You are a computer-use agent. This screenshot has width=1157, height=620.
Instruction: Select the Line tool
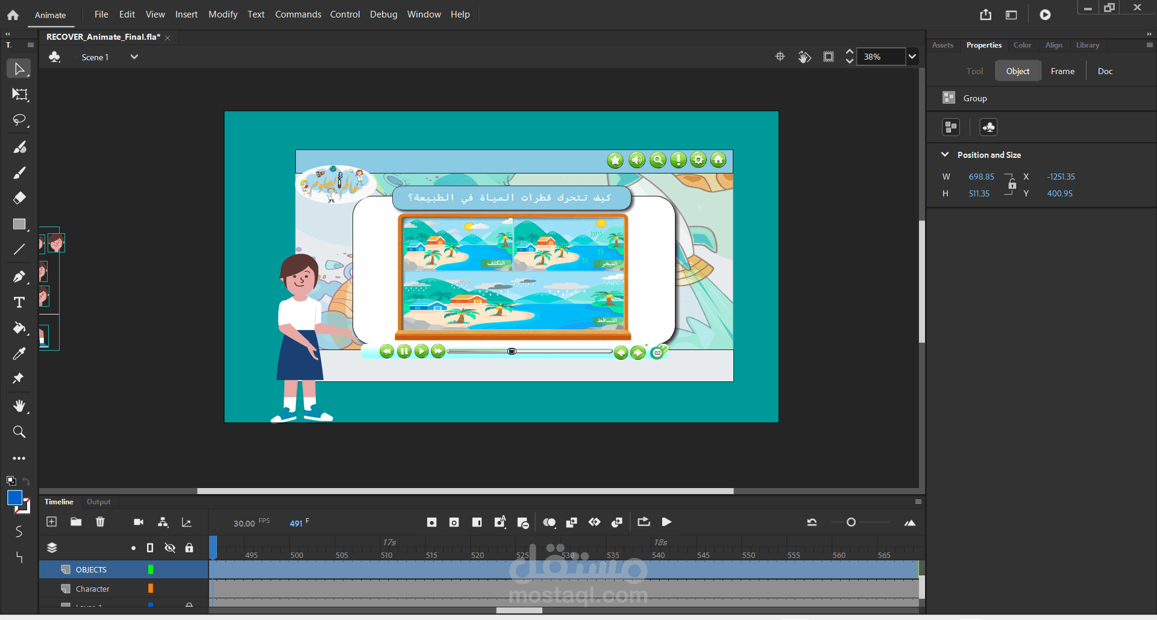click(x=19, y=249)
